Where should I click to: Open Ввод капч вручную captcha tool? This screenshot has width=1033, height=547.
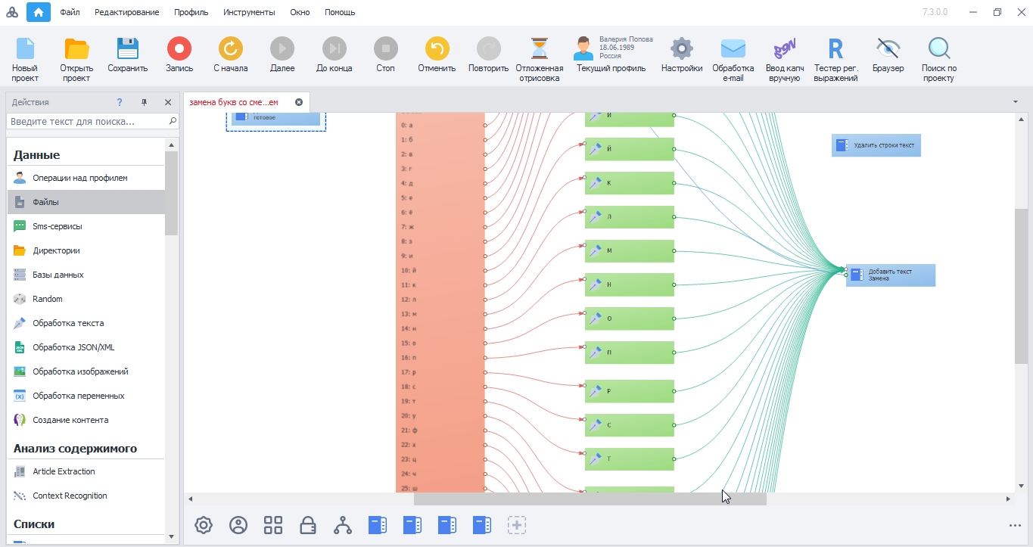tap(784, 50)
